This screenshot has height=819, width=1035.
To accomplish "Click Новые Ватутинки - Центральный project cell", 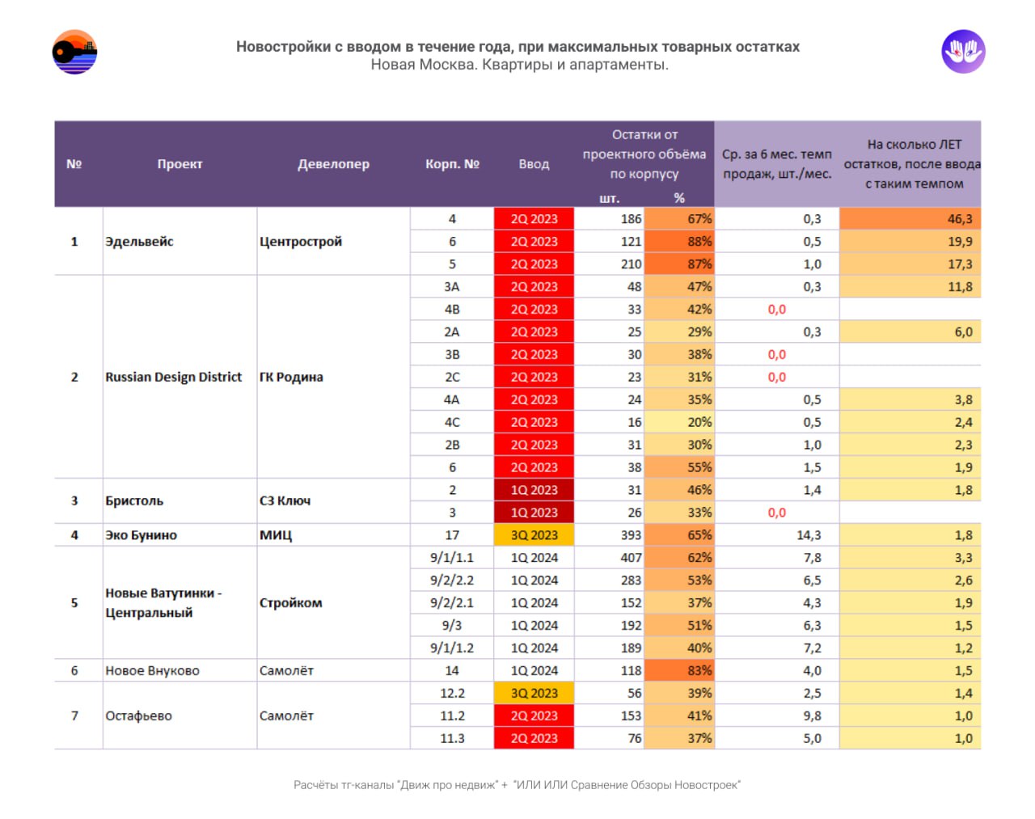I will tap(180, 603).
